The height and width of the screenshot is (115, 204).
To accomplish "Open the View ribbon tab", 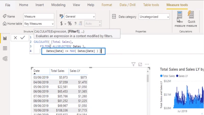I will [x=76, y=5].
